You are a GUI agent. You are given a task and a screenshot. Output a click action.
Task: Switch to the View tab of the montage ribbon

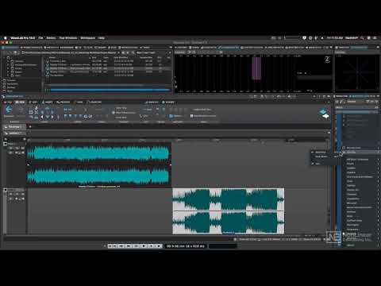pyautogui.click(x=20, y=102)
